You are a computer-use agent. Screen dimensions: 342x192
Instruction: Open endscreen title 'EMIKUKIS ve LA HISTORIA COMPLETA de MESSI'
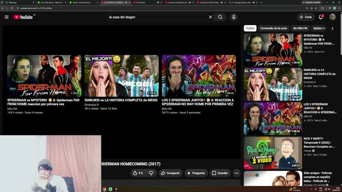121,100
